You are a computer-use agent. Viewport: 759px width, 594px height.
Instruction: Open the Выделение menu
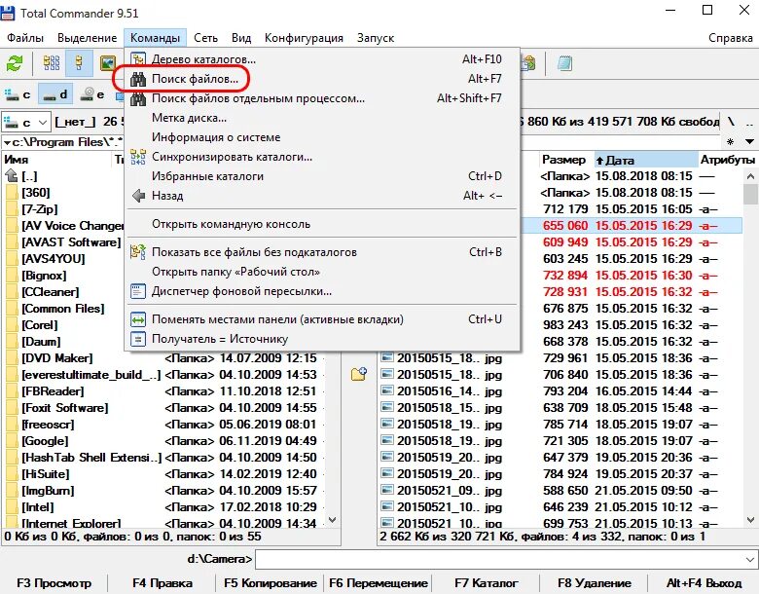88,38
